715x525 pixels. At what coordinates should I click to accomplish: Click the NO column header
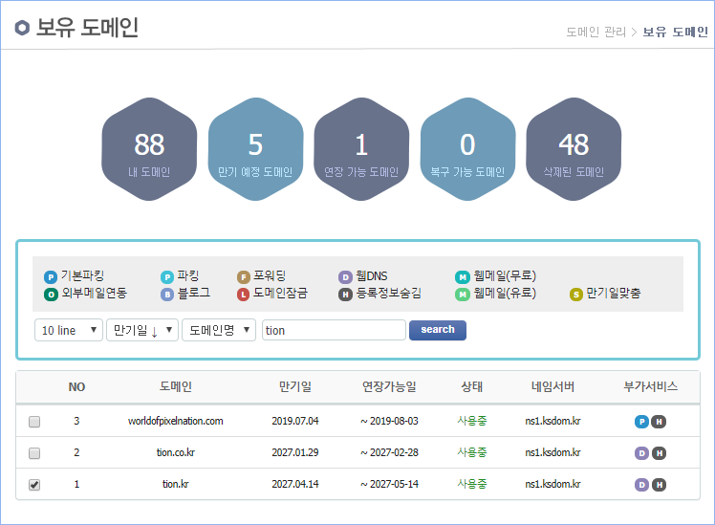coord(76,387)
